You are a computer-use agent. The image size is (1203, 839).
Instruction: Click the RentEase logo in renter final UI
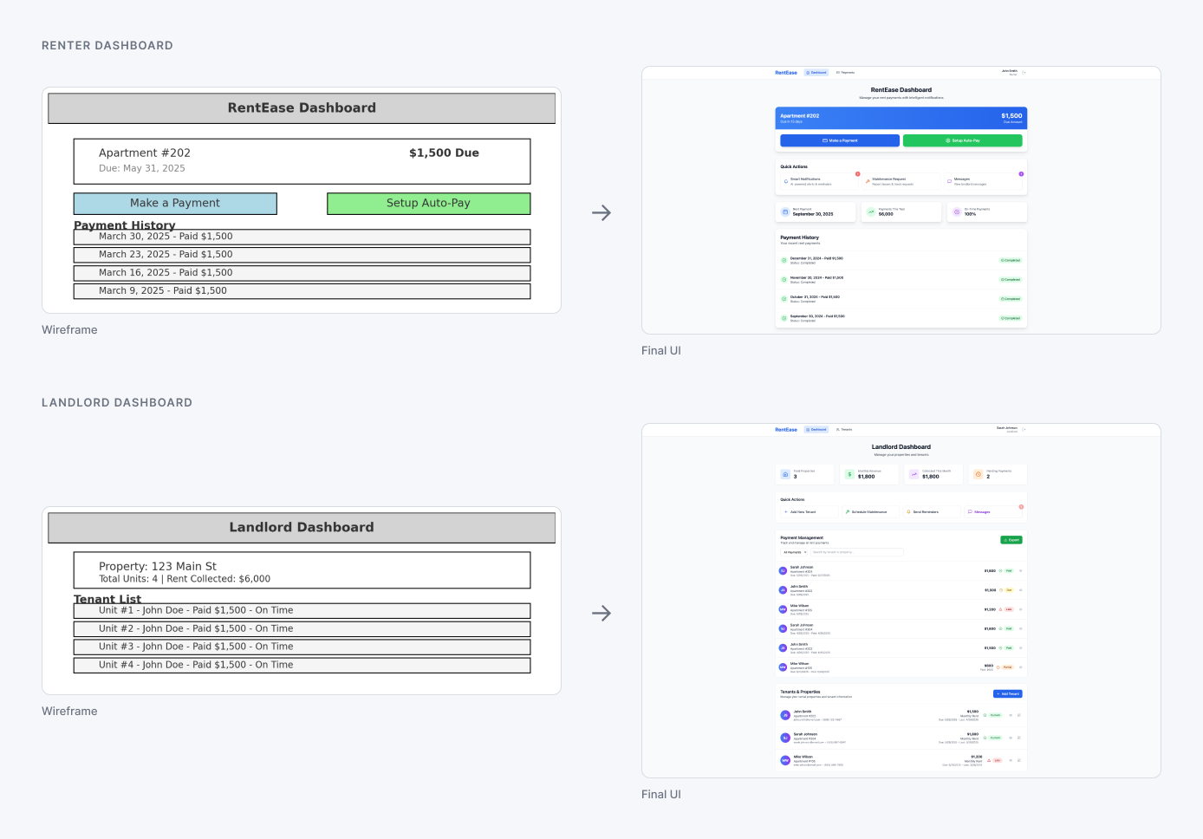click(786, 73)
